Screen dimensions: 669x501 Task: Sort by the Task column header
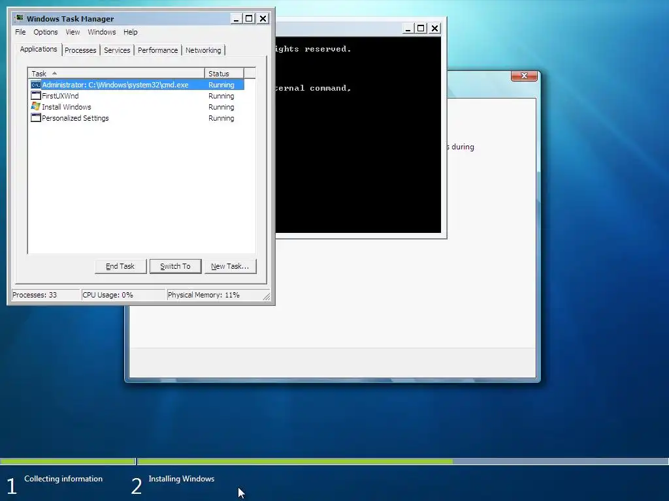(116, 73)
